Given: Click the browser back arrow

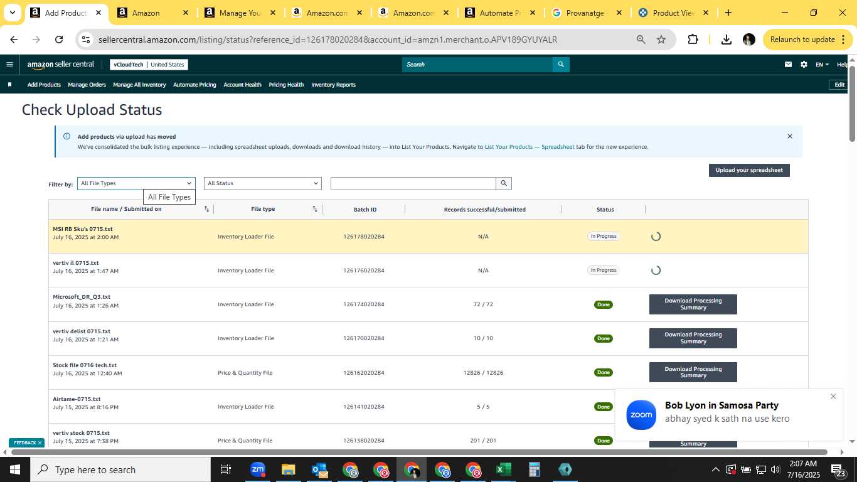Looking at the screenshot, I should (x=14, y=40).
